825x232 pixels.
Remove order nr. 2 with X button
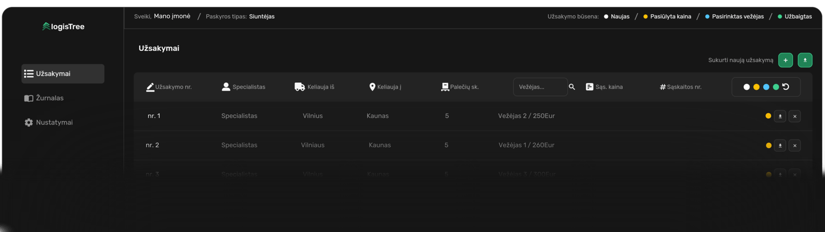795,145
